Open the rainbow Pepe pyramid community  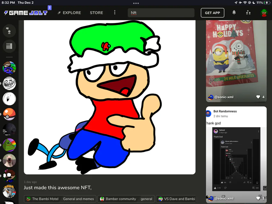9,145
